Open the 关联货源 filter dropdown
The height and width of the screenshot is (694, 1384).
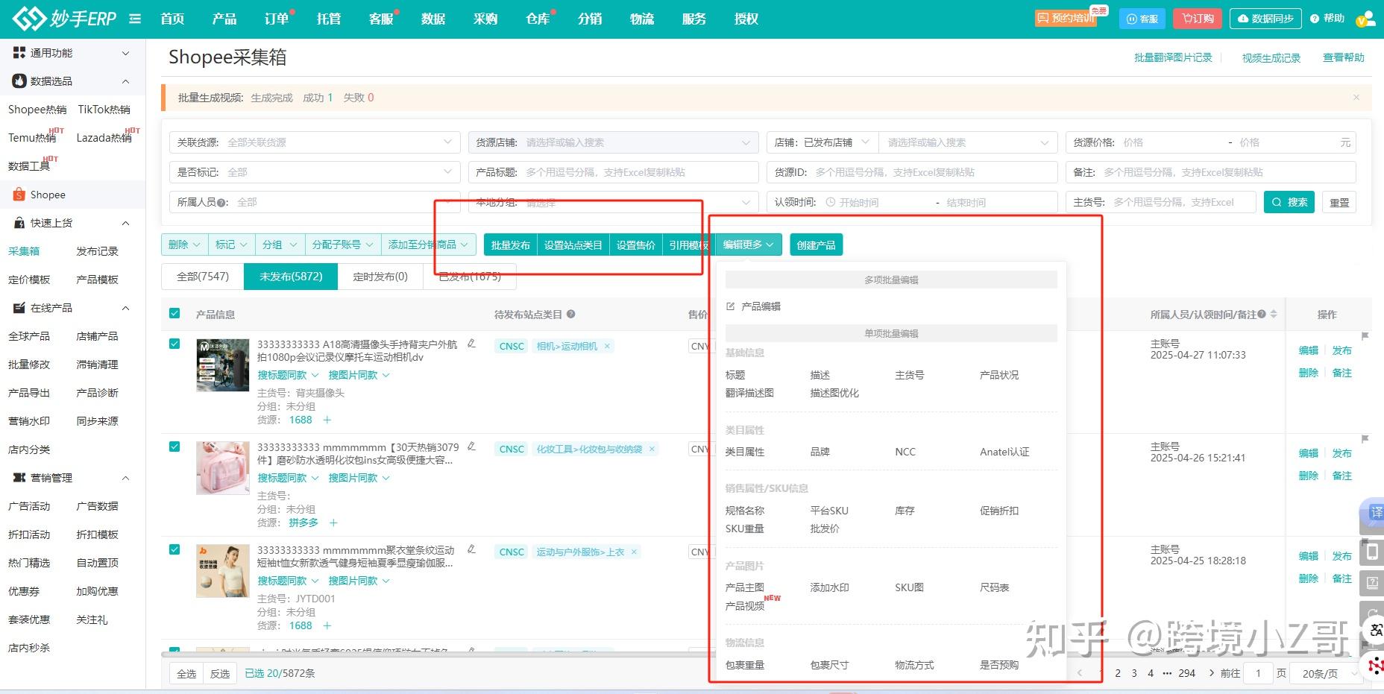[x=313, y=142]
